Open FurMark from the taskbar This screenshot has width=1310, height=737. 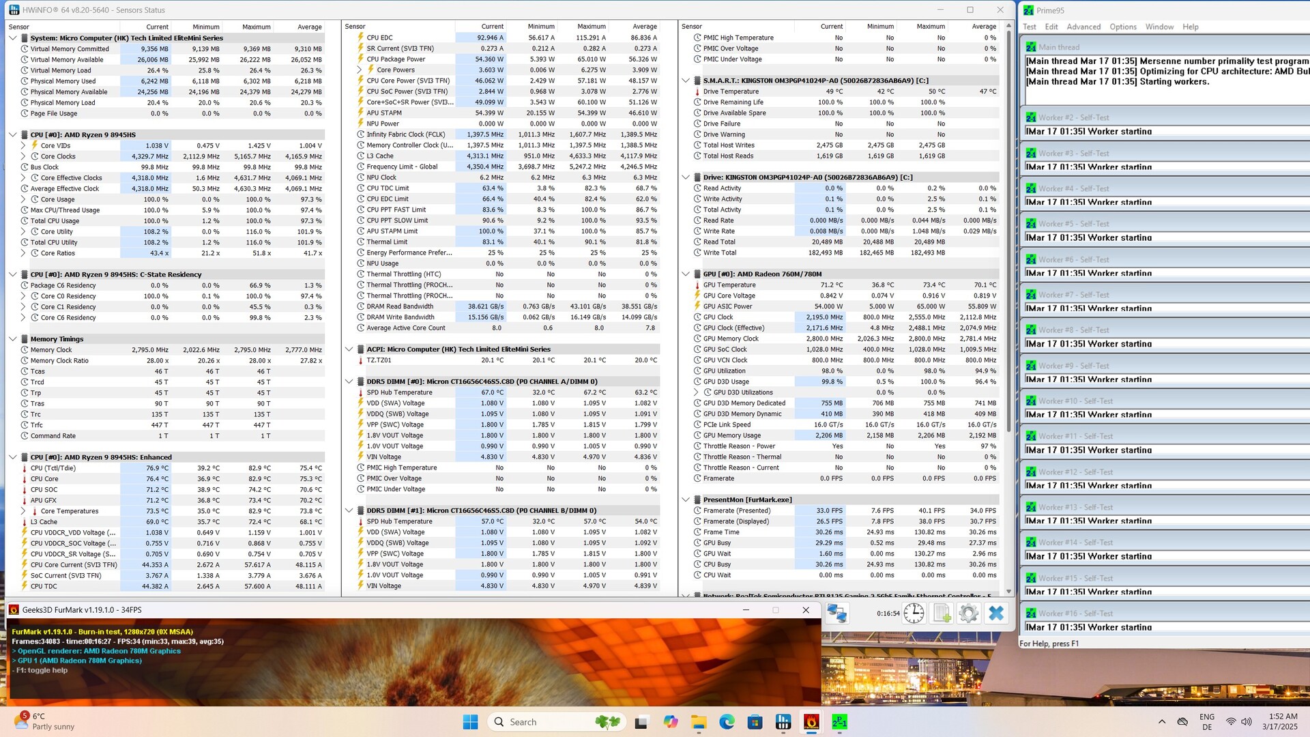click(811, 722)
